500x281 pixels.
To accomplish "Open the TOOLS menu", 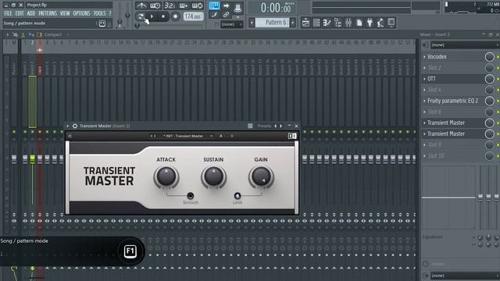I will pos(99,13).
